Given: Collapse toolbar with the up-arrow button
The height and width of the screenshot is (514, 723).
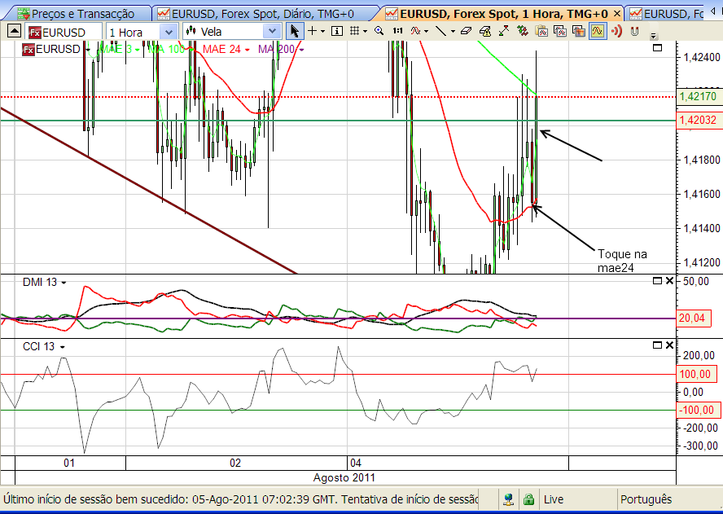Looking at the screenshot, I should click(15, 32).
